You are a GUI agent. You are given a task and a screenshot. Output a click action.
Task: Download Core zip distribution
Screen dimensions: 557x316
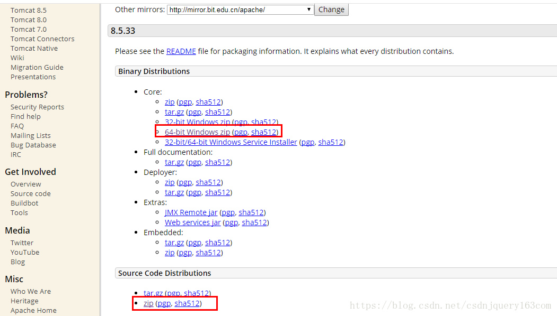click(x=170, y=102)
